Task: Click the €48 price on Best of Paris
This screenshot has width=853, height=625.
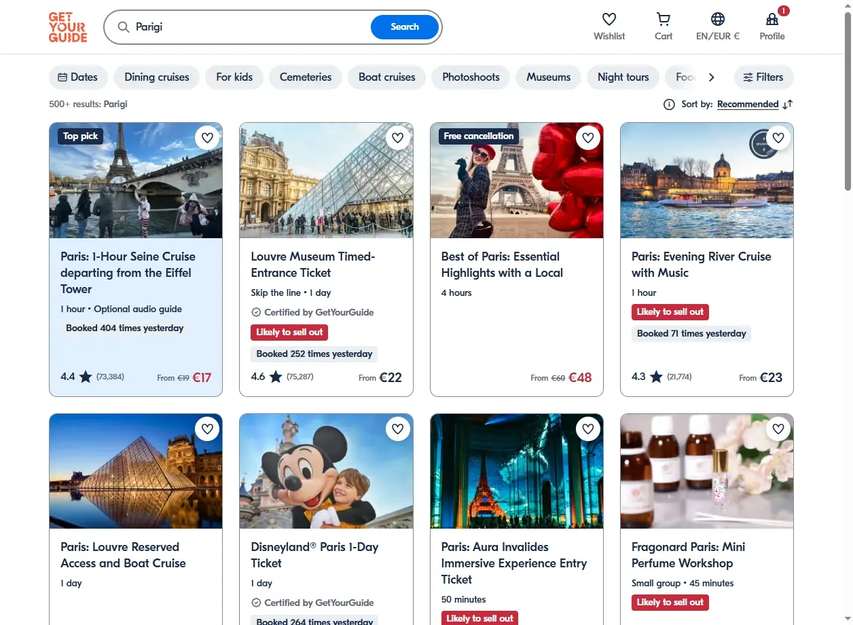Action: (580, 377)
